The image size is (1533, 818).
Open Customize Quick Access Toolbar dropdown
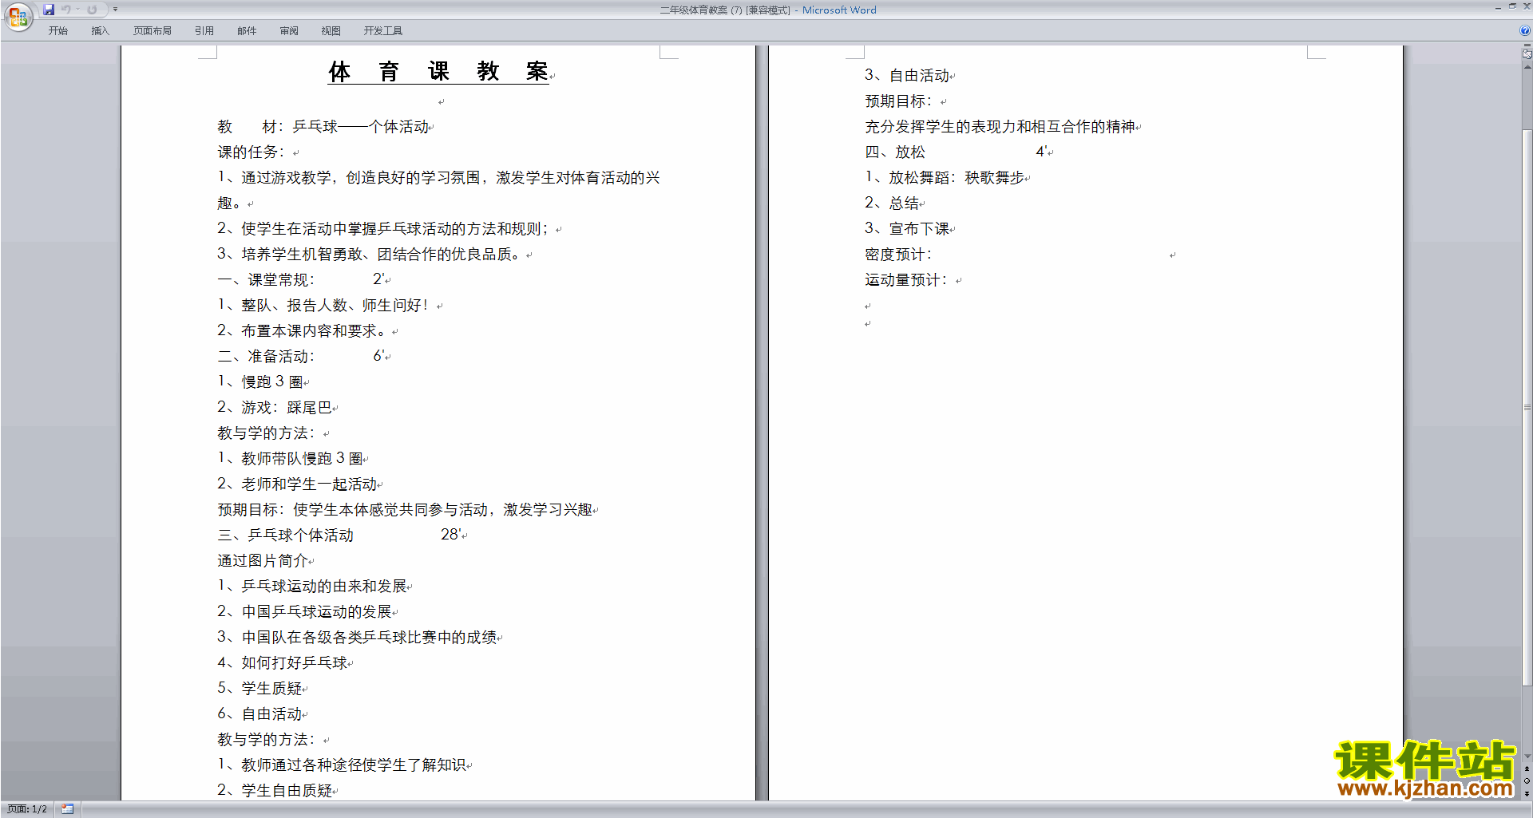[115, 10]
